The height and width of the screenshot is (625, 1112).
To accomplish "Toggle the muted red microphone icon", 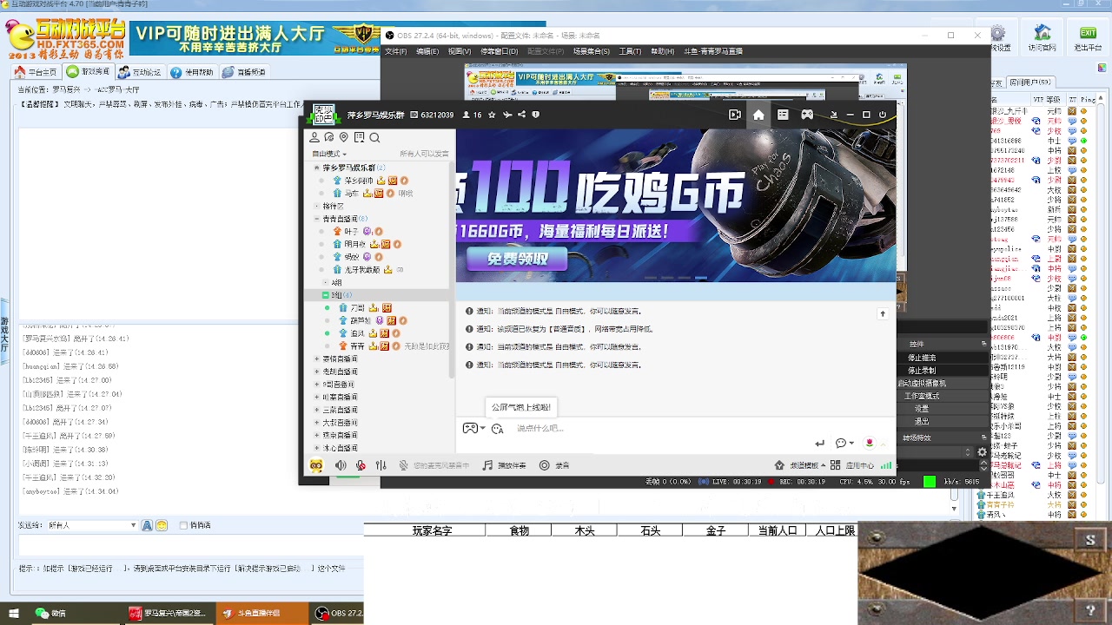I will [x=361, y=465].
